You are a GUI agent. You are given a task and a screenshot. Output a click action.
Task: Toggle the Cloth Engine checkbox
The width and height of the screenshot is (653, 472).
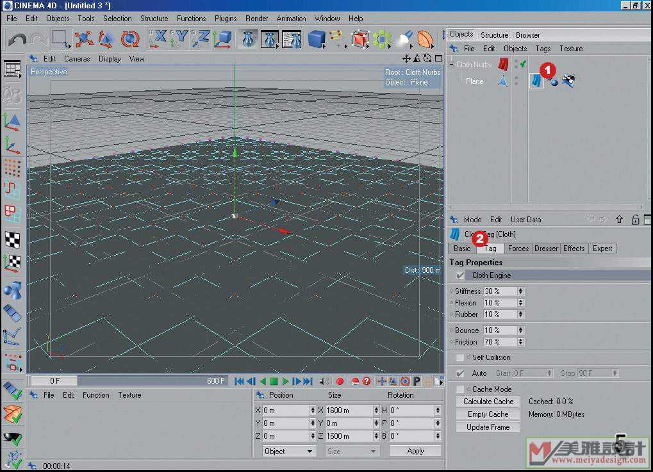460,275
